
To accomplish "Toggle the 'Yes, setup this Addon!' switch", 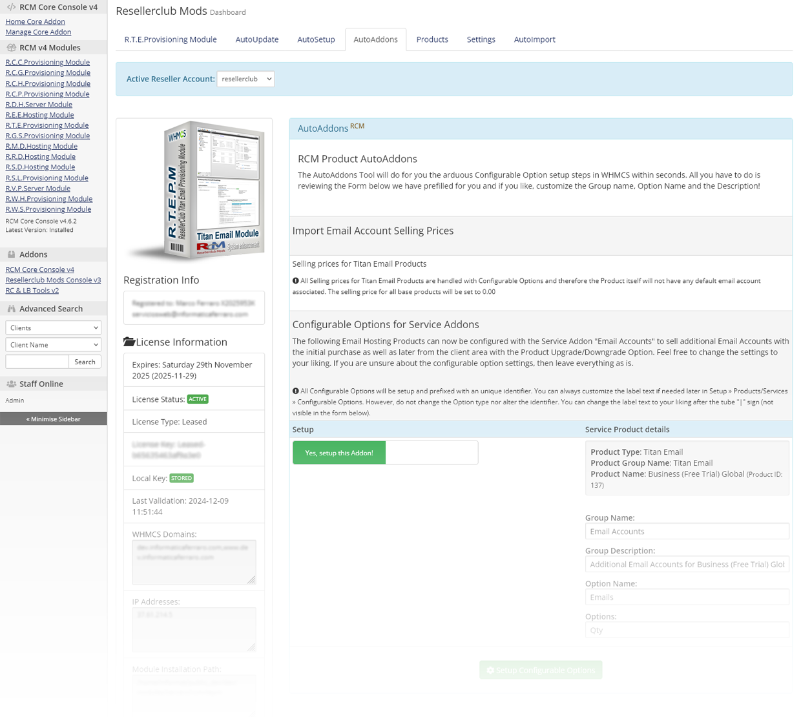I will tap(385, 453).
